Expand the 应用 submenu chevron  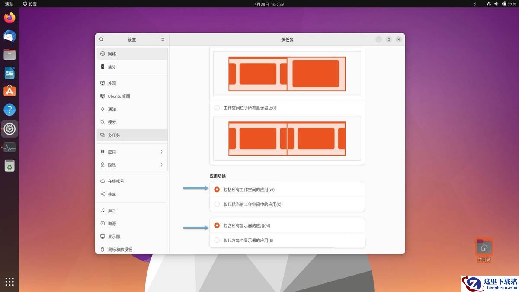tap(161, 151)
